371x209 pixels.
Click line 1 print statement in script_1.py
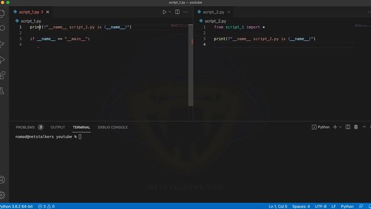coord(81,27)
